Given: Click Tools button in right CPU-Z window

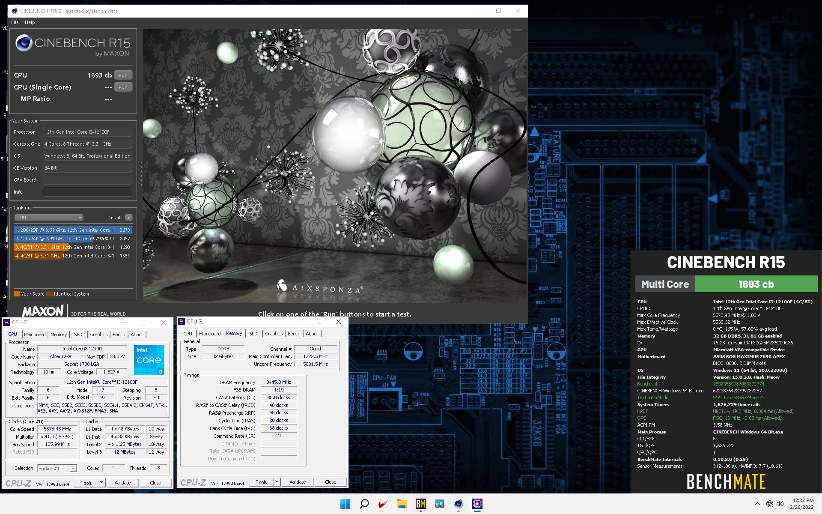Looking at the screenshot, I should 261,482.
